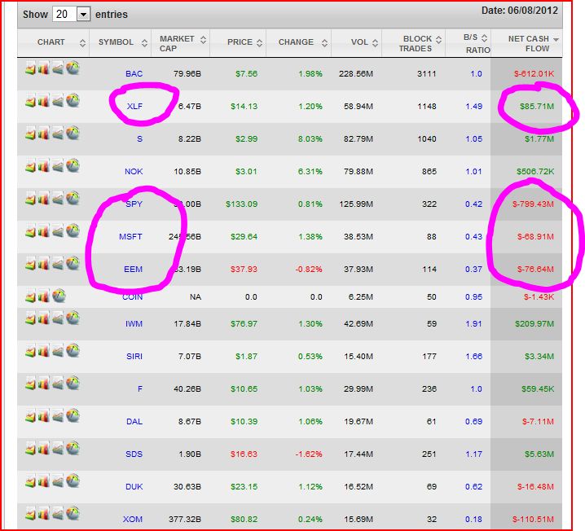585x531 pixels.
Task: Open the SPY symbol link
Action: click(134, 204)
